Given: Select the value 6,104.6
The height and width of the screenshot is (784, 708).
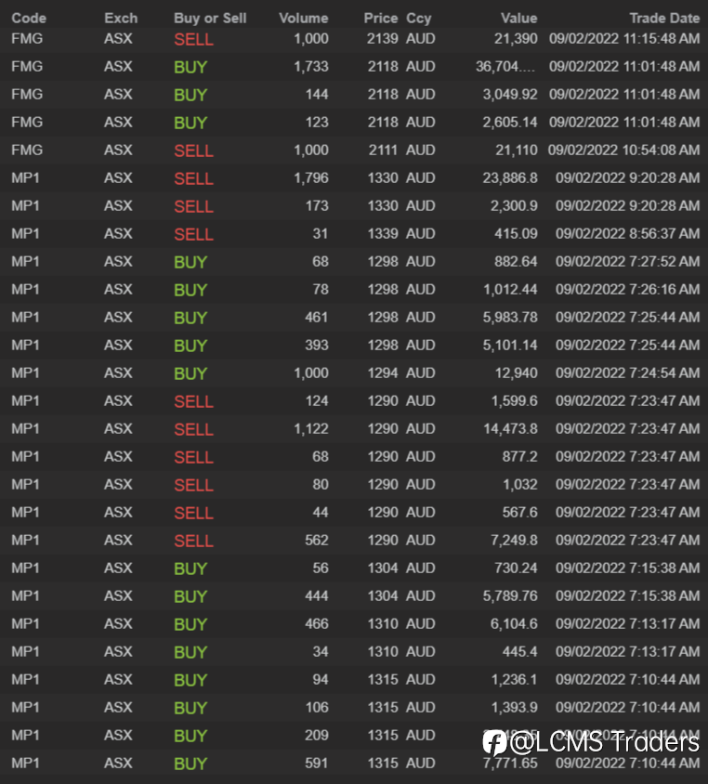Looking at the screenshot, I should (514, 624).
